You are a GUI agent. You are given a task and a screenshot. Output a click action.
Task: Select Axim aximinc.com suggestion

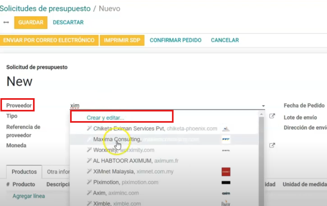[x=164, y=193]
